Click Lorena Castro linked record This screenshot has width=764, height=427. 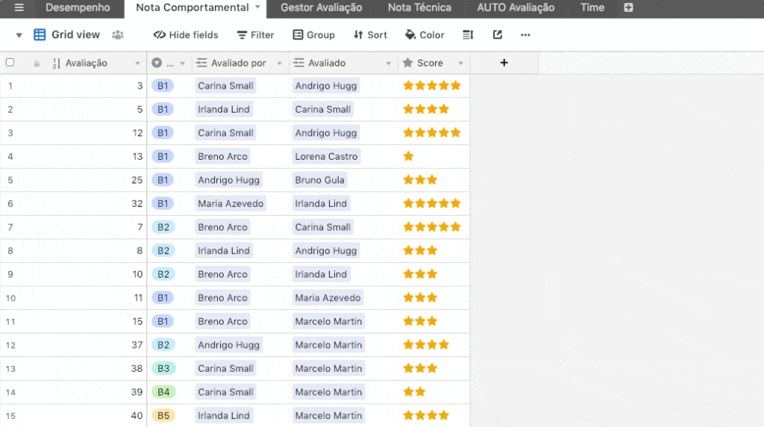coord(326,156)
